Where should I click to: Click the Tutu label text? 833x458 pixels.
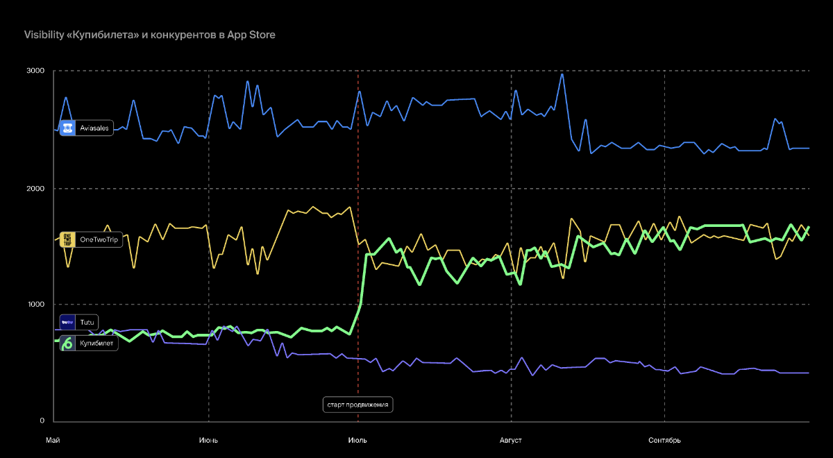tap(87, 322)
